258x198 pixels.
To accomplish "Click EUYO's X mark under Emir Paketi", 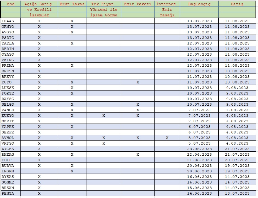I will coord(138,82).
